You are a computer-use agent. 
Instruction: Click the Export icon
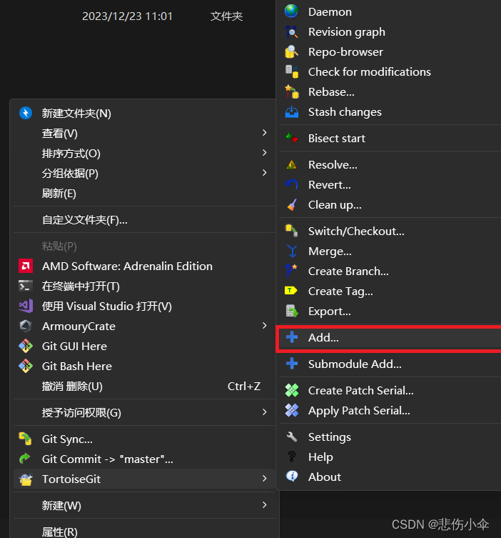coord(292,312)
